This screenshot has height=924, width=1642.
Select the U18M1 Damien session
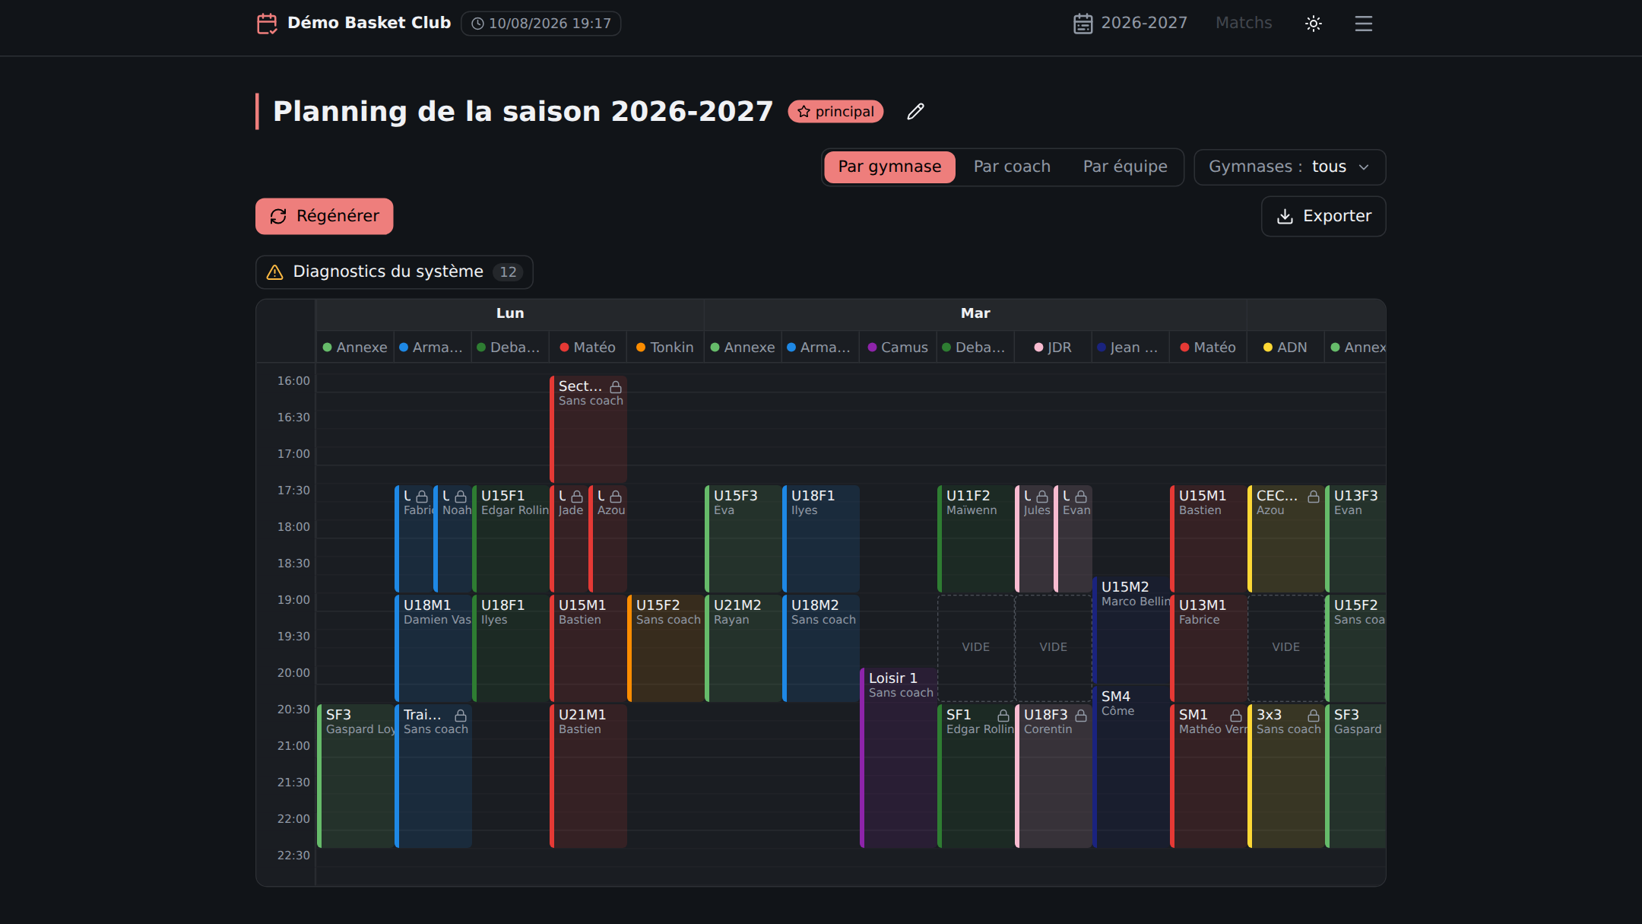click(433, 648)
